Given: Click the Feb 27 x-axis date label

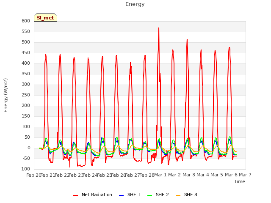Looking at the screenshot, I should pyautogui.click(x=133, y=175).
